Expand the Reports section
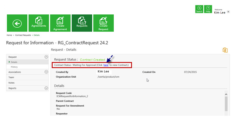This screenshot has height=121, width=235. pyautogui.click(x=46, y=88)
